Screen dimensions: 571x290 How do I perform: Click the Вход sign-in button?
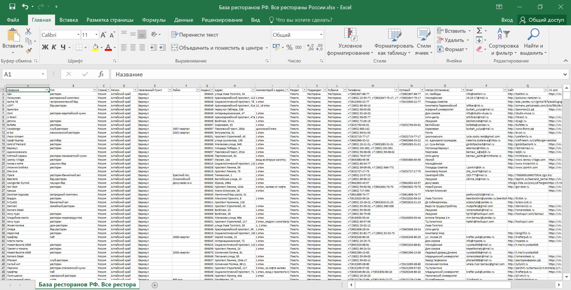pyautogui.click(x=507, y=20)
